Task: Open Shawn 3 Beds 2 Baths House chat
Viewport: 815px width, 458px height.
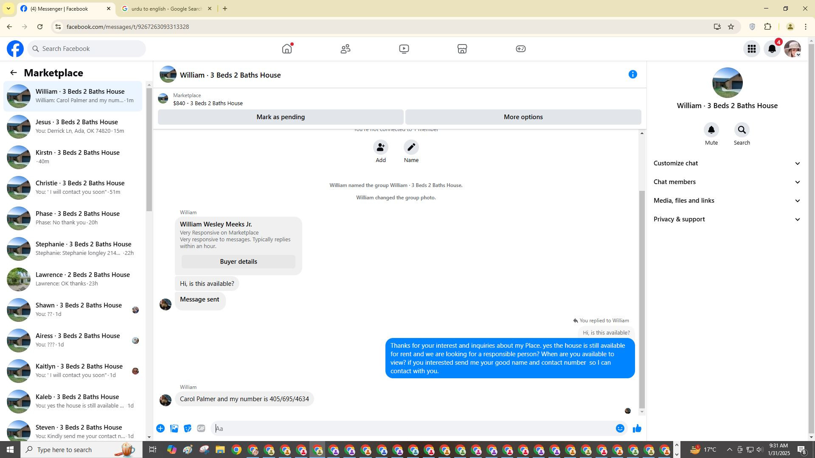Action: pos(73,310)
